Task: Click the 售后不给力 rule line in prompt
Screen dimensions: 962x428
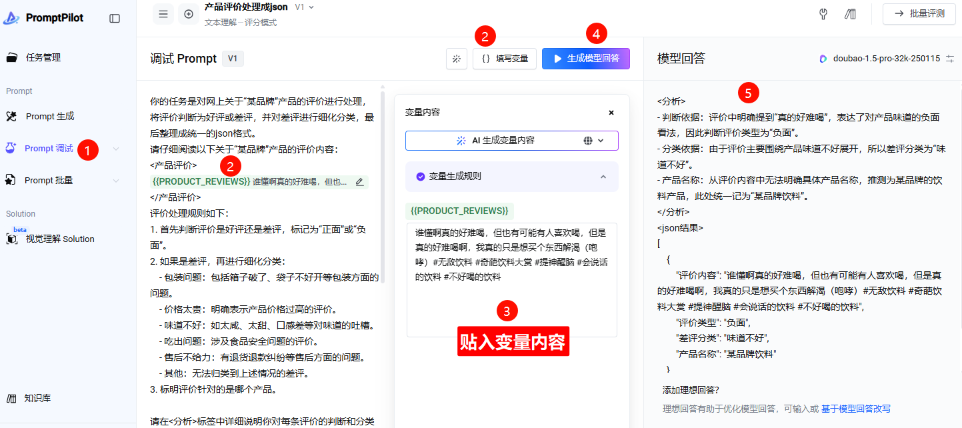Action: pyautogui.click(x=262, y=357)
